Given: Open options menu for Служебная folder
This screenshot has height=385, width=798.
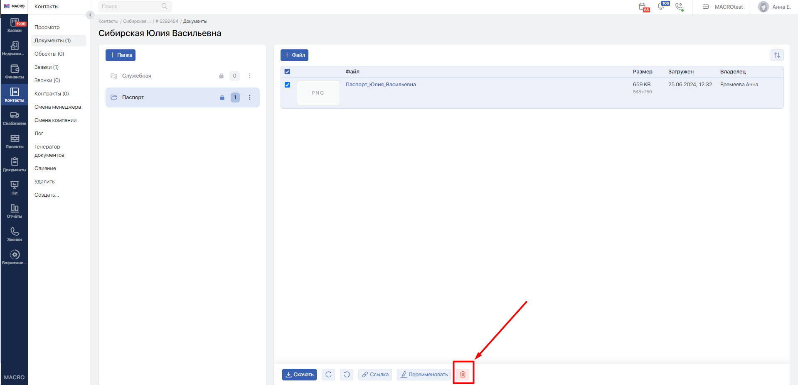Looking at the screenshot, I should 249,76.
